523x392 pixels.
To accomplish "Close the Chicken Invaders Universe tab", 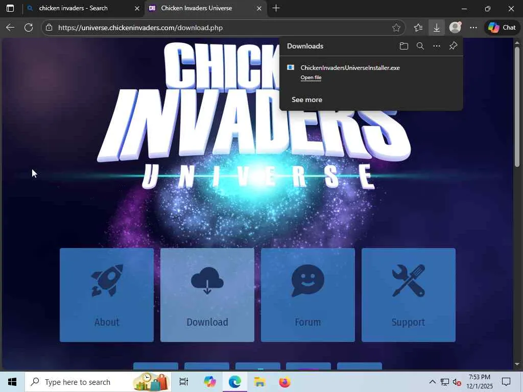I will point(259,8).
